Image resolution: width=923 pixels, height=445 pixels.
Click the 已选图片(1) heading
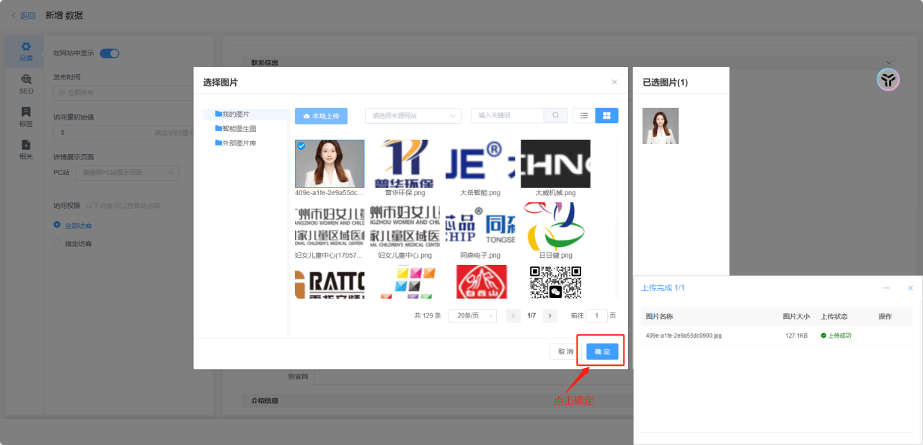tap(665, 83)
